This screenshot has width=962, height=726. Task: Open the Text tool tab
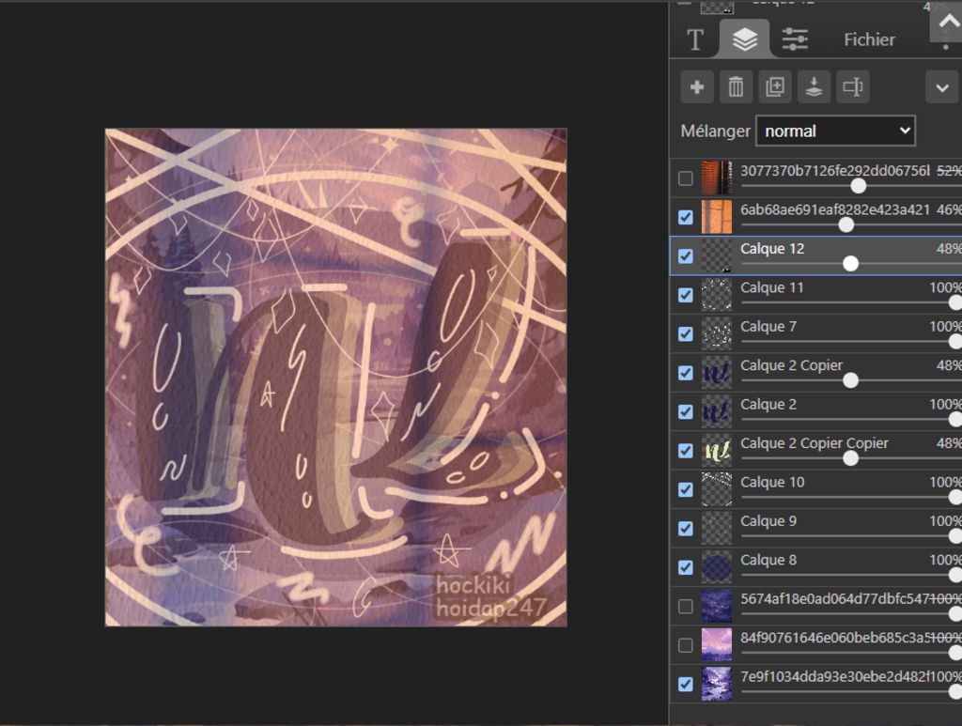(x=695, y=39)
